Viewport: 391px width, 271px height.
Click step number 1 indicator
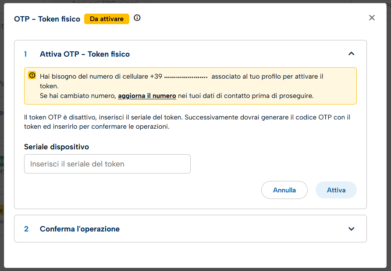25,54
